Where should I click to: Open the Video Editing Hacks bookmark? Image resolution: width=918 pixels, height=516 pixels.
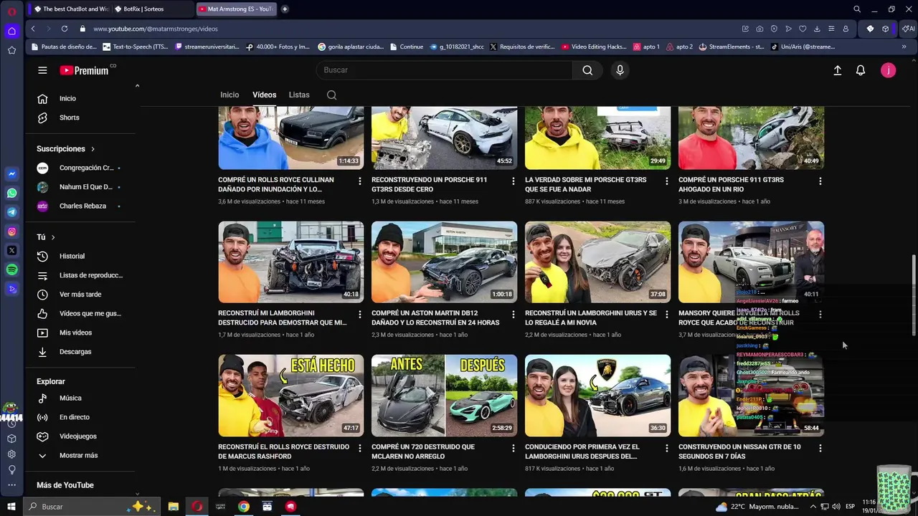(x=594, y=47)
